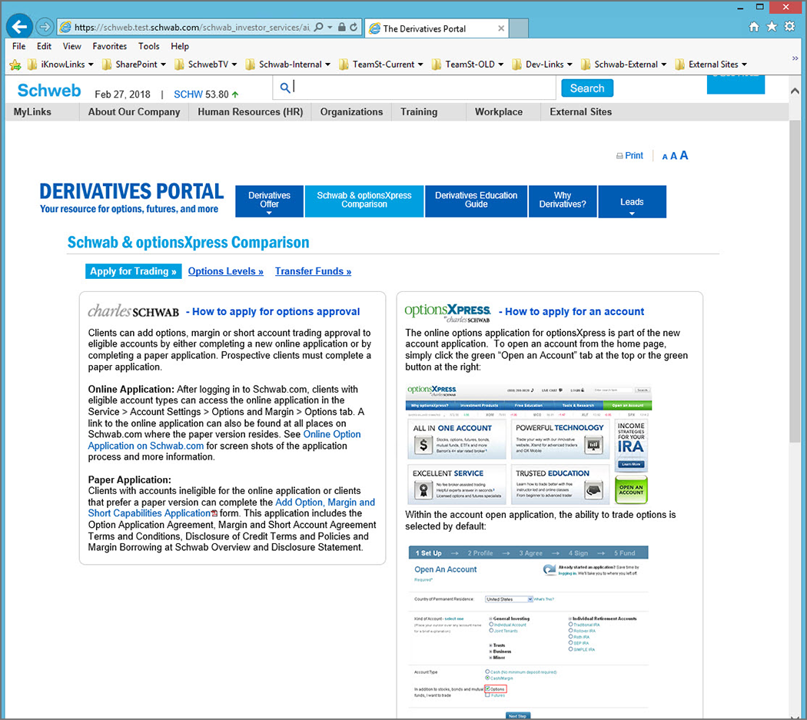Click the PDF icon after Short Capabilities Application

tap(214, 513)
